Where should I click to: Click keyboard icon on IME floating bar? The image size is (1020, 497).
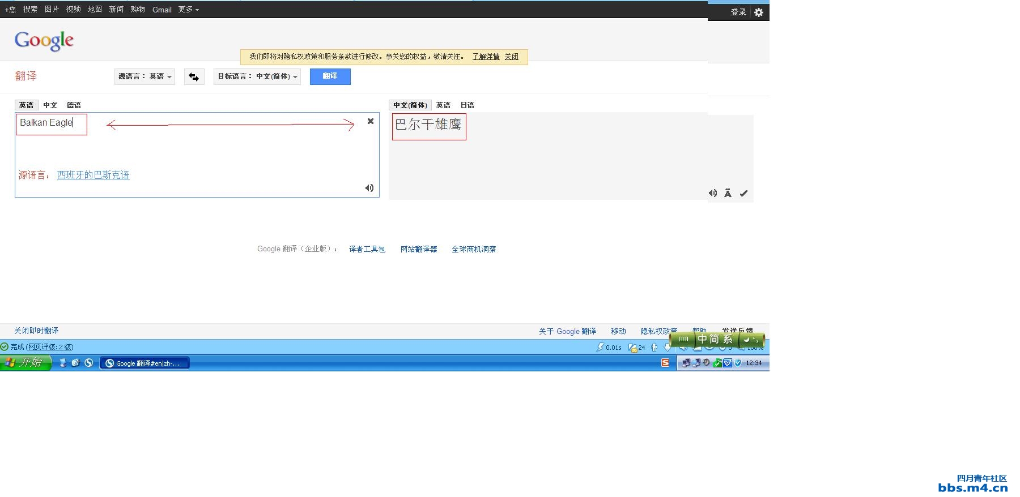[x=683, y=339]
